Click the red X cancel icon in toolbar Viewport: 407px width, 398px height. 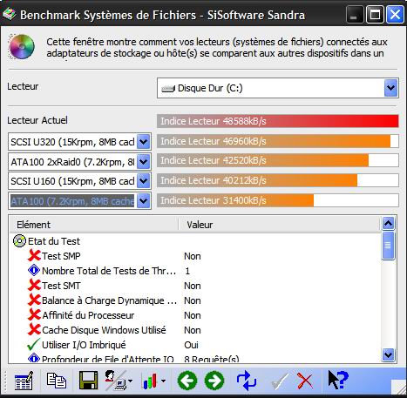[305, 381]
